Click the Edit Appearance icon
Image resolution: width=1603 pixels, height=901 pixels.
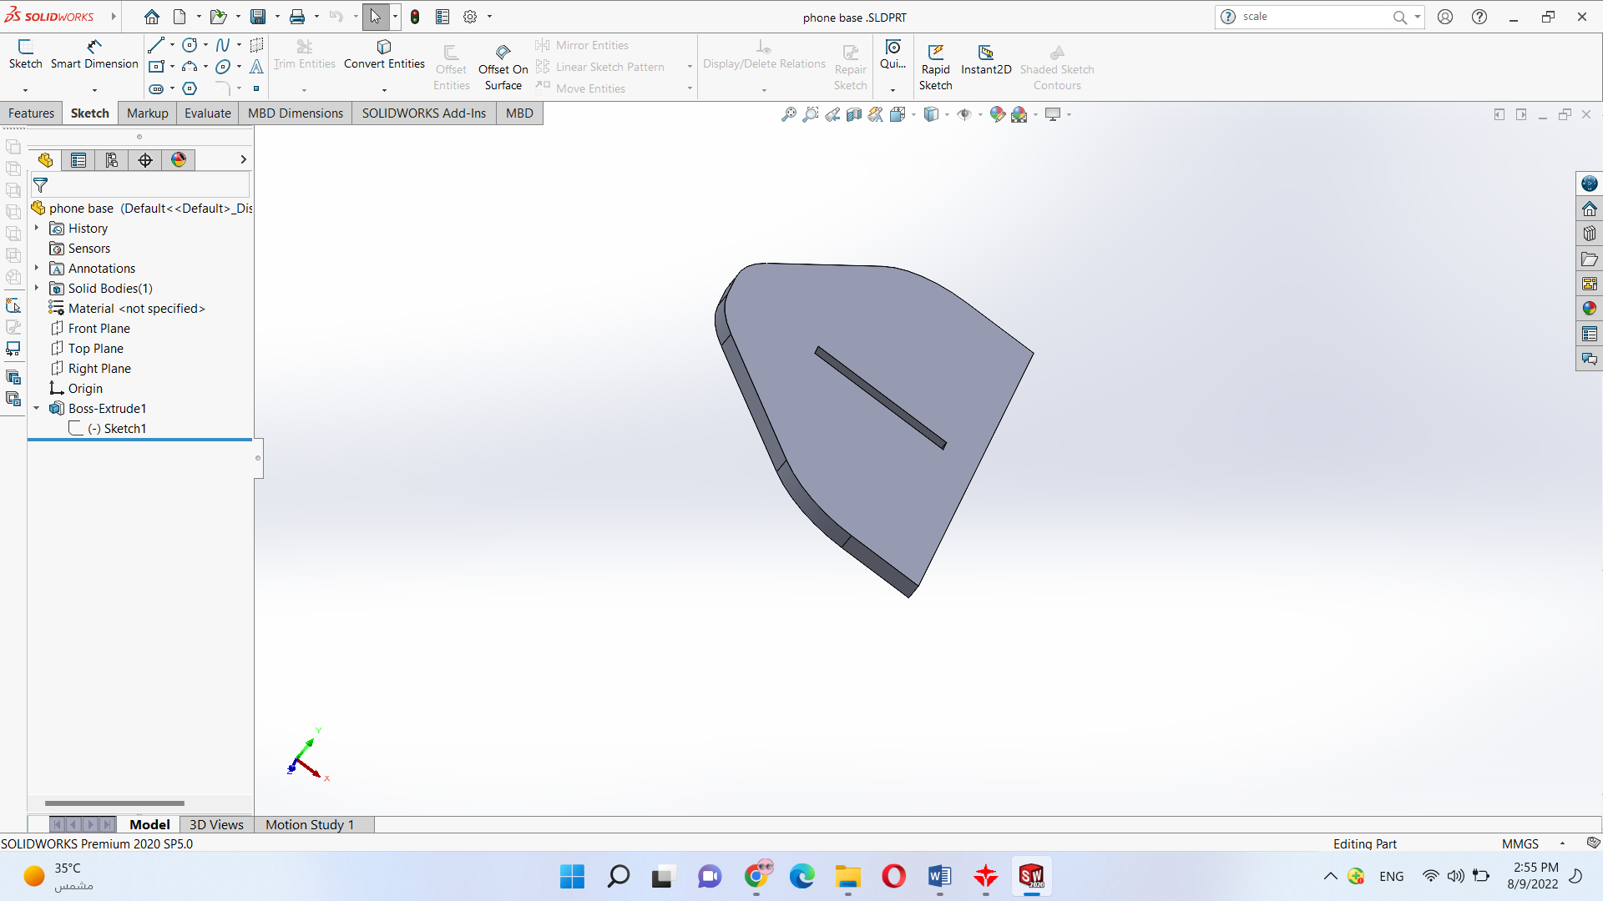point(997,114)
